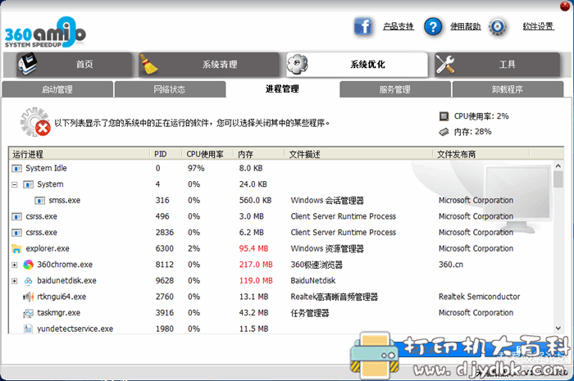Click the taskmgr.exe icon

pyautogui.click(x=28, y=313)
